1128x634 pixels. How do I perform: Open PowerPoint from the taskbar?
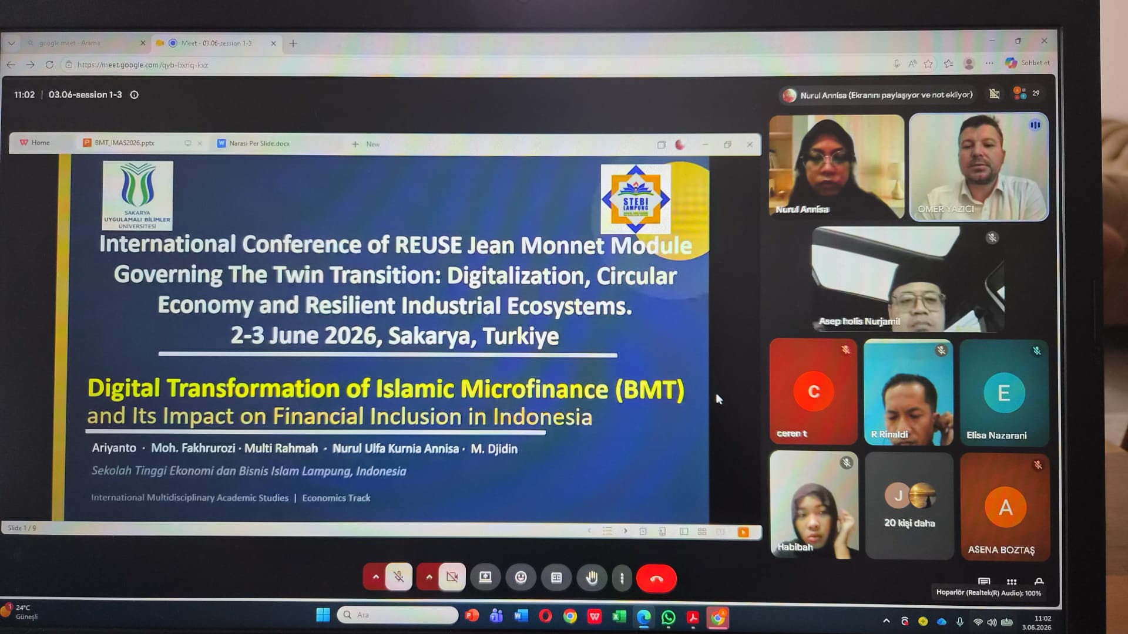coord(472,615)
